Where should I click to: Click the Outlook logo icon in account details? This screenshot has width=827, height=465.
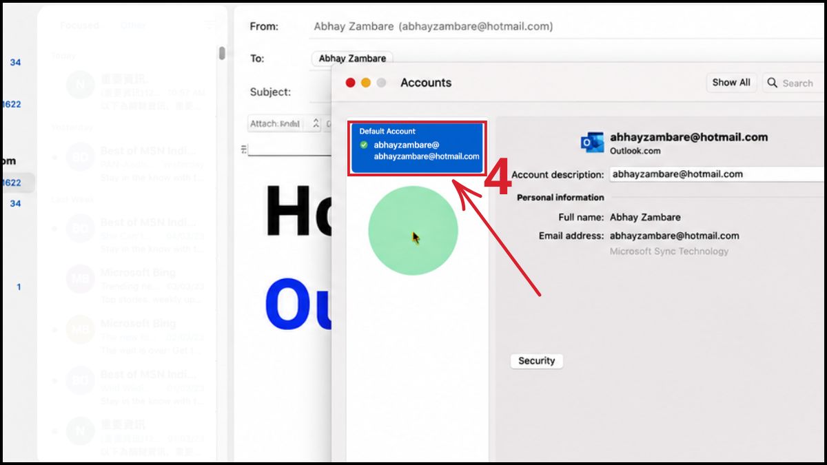click(592, 143)
